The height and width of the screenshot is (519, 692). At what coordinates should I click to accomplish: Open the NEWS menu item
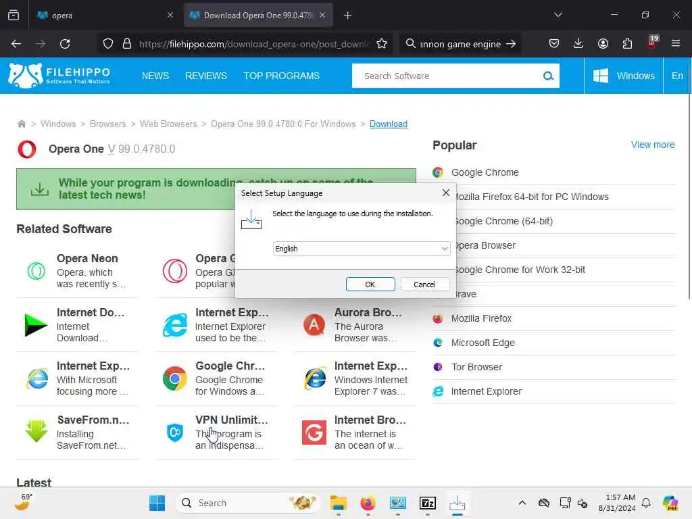tap(155, 76)
